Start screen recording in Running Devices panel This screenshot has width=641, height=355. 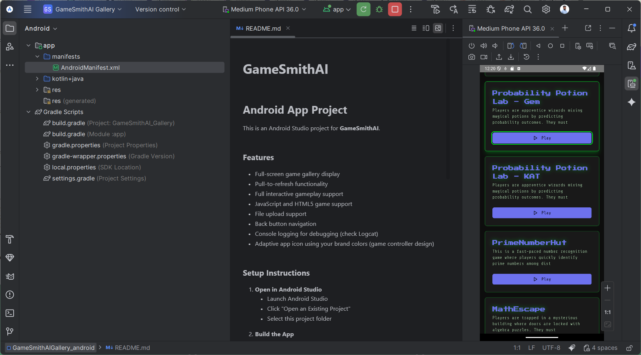(x=484, y=57)
